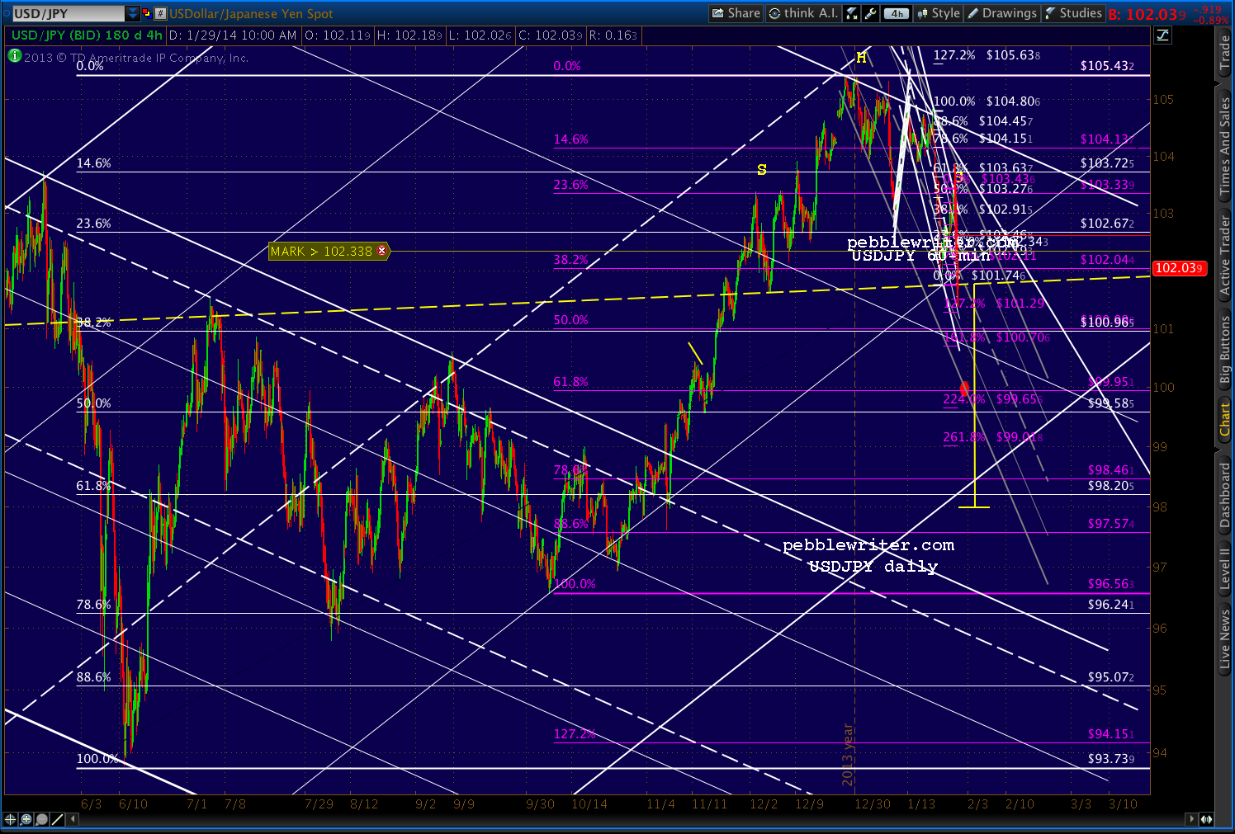Open the Studies menu

tap(1072, 13)
